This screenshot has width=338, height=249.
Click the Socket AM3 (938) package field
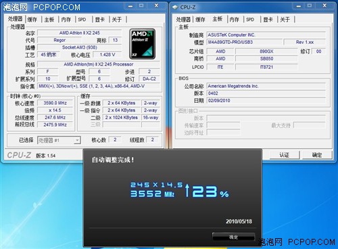click(x=79, y=47)
